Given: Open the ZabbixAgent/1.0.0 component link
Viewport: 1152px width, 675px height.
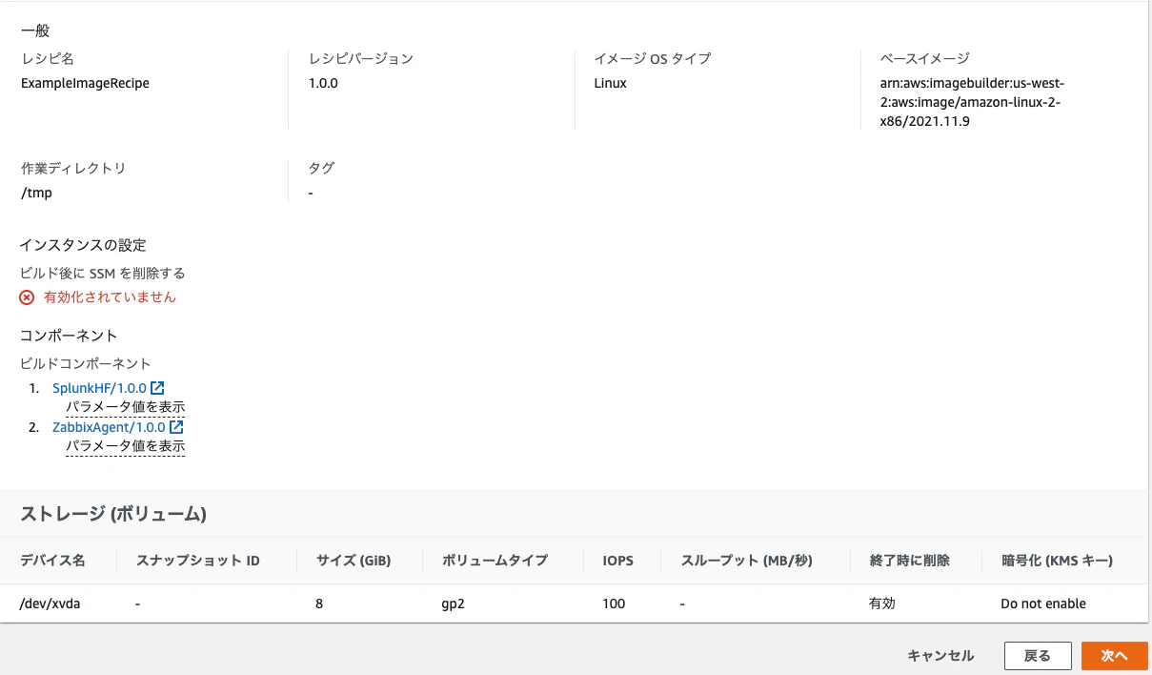Looking at the screenshot, I should [x=109, y=427].
